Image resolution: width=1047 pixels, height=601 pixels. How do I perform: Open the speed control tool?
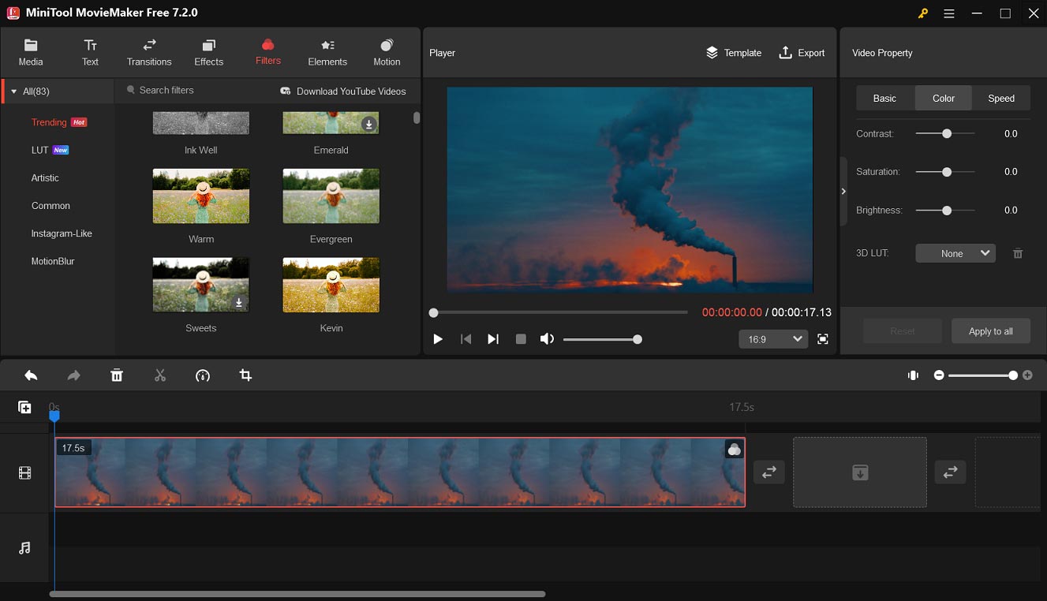click(x=203, y=375)
